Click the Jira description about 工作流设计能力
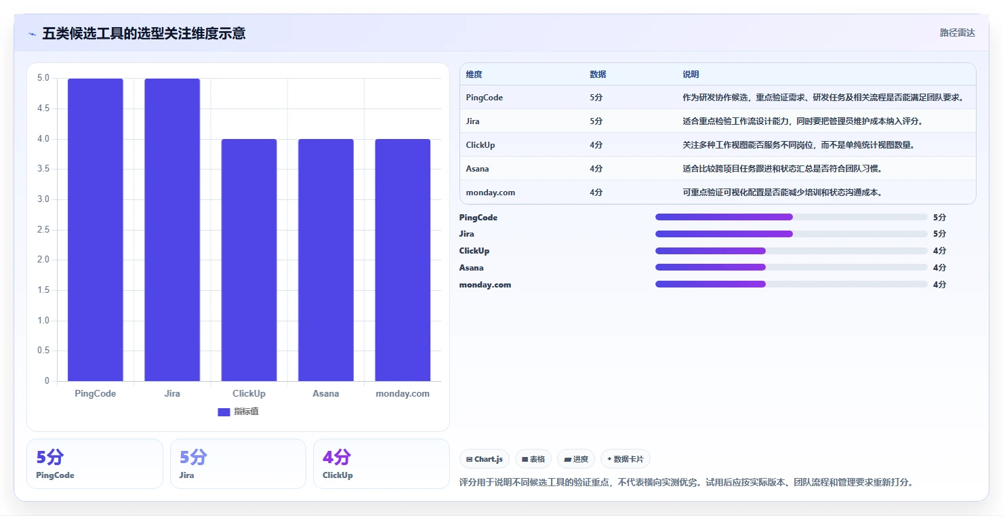The image size is (1003, 516). click(x=803, y=121)
